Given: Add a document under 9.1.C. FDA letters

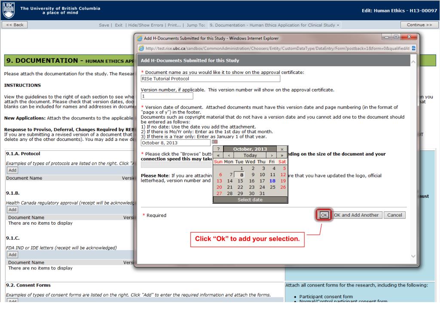Looking at the screenshot, I should pyautogui.click(x=12, y=254).
